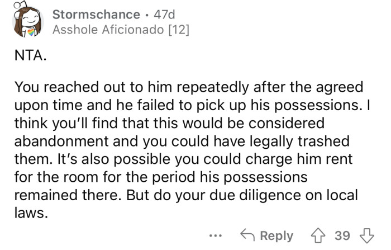391x250 pixels.
Task: Open the Stormschance username profile link
Action: pyautogui.click(x=96, y=14)
